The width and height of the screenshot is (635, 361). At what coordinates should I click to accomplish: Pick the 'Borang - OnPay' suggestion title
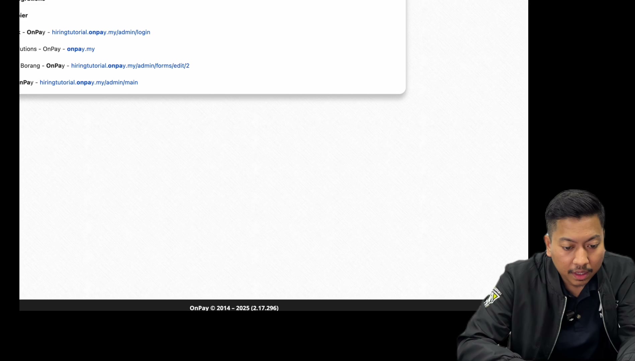point(42,66)
